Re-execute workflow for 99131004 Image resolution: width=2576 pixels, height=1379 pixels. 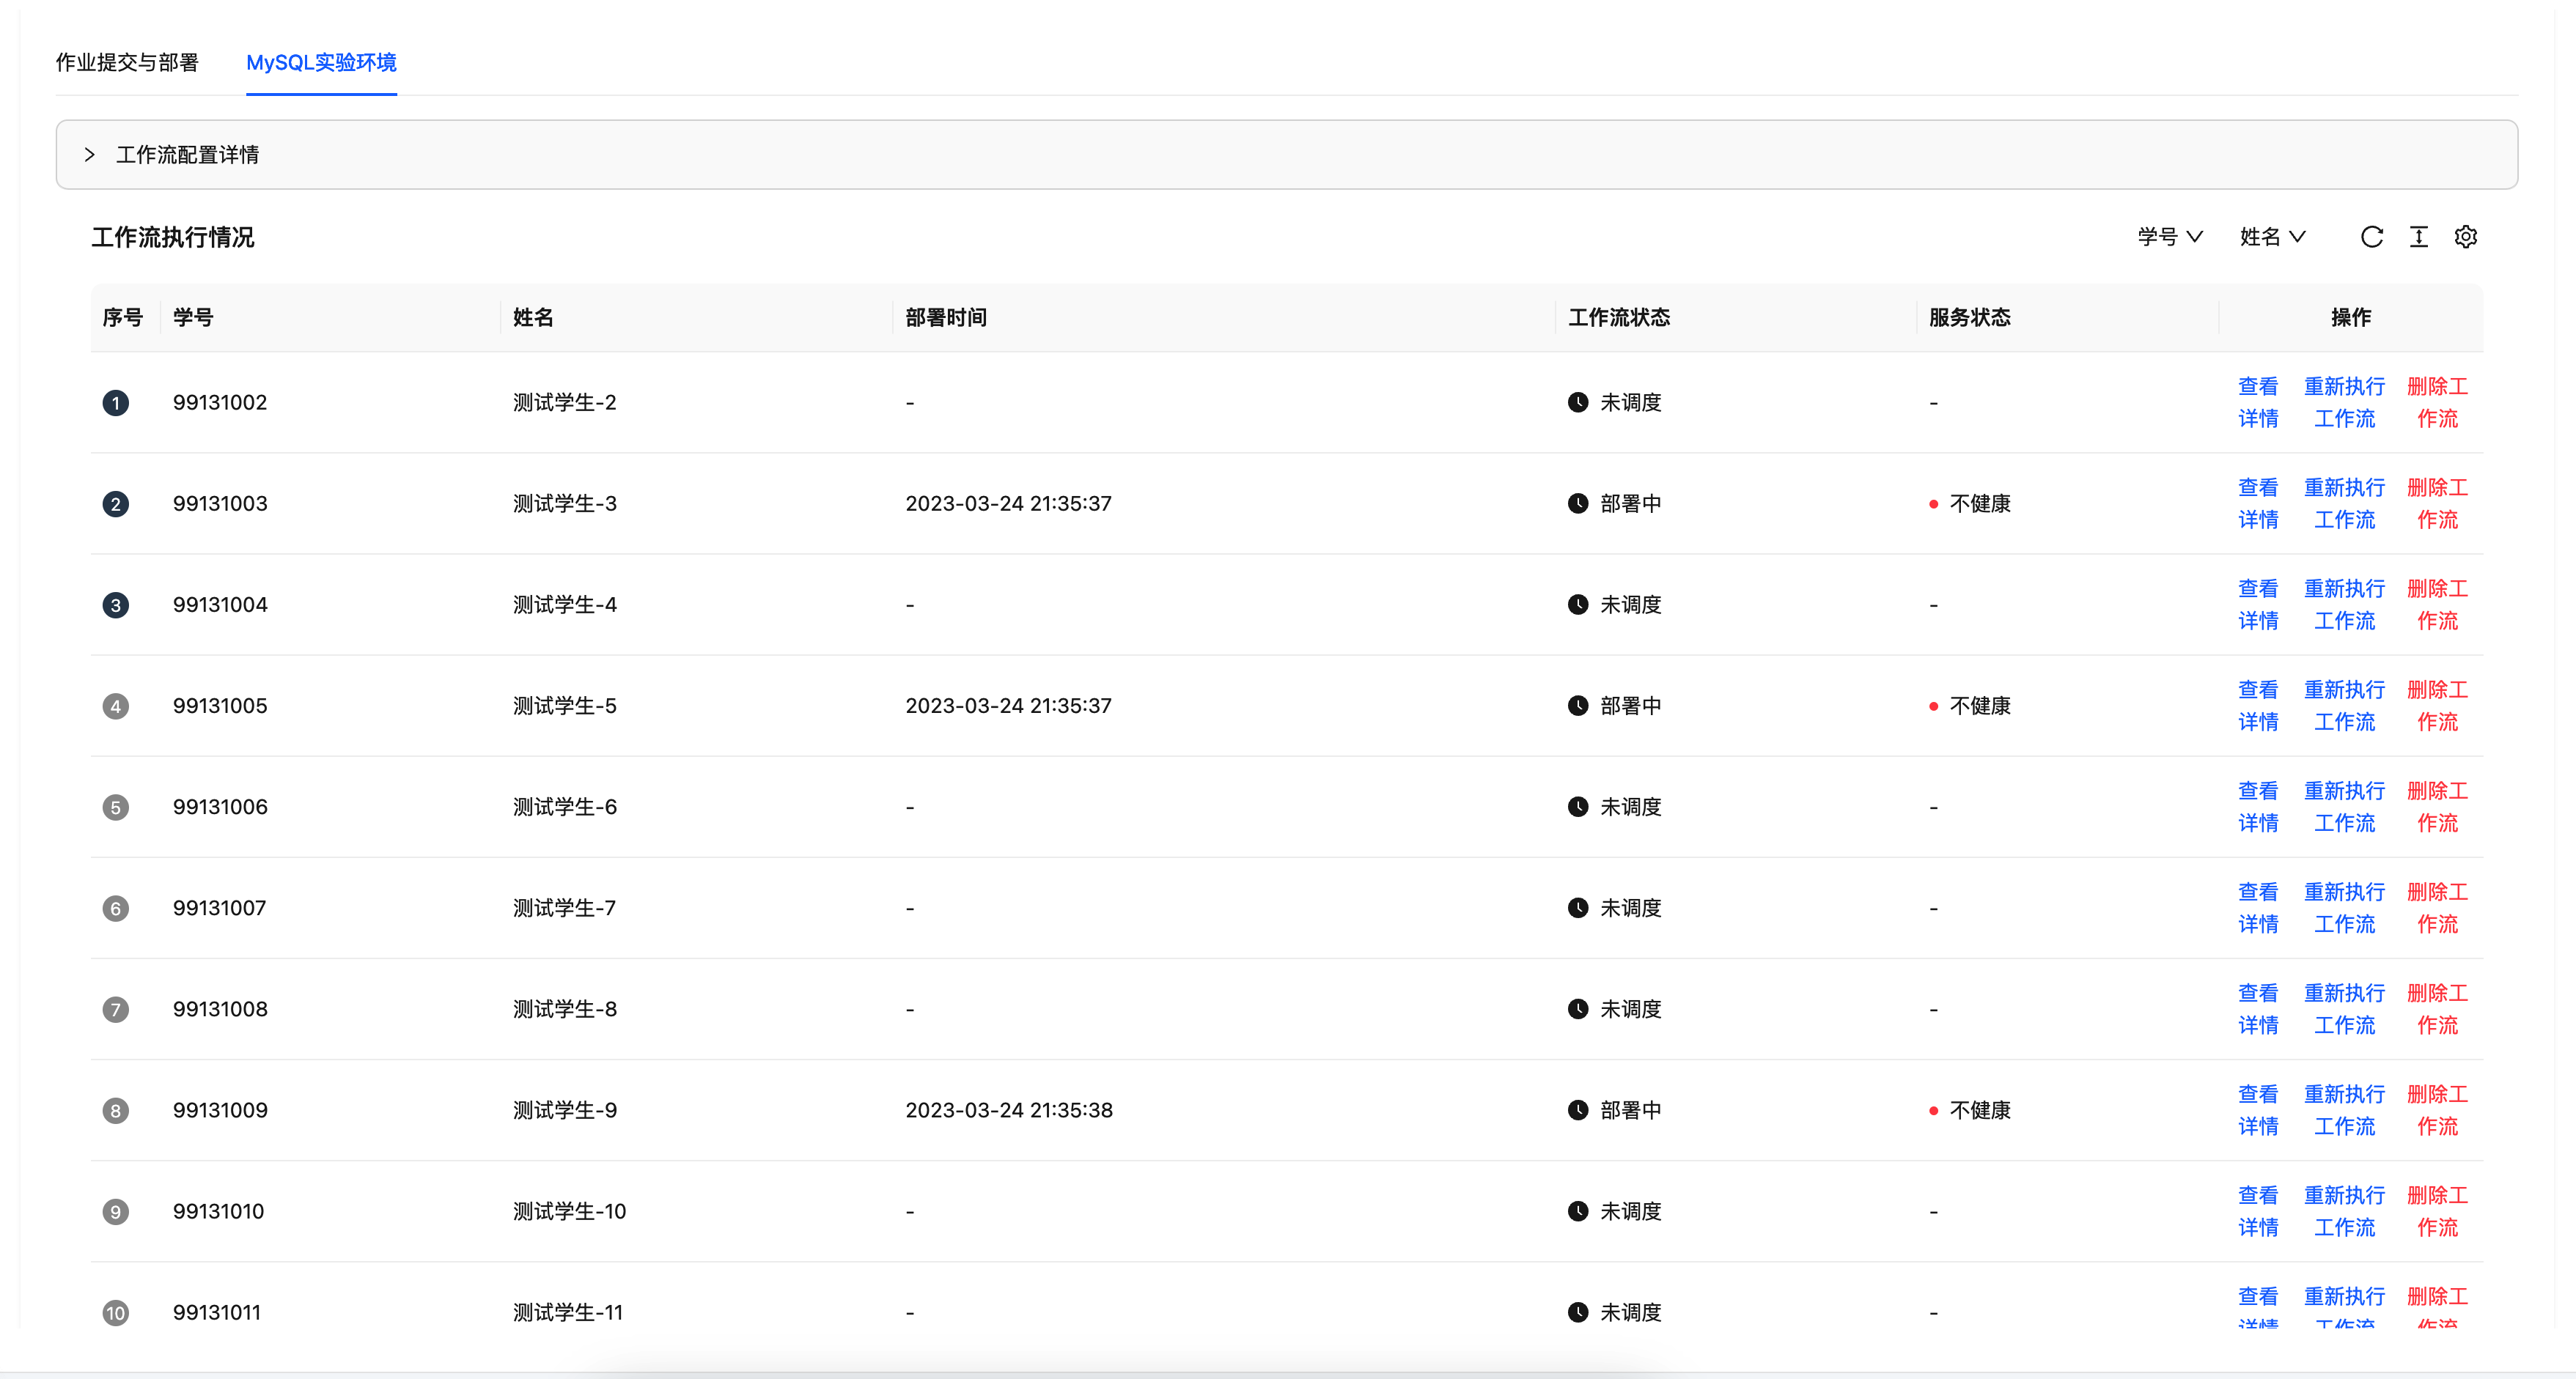(2343, 605)
